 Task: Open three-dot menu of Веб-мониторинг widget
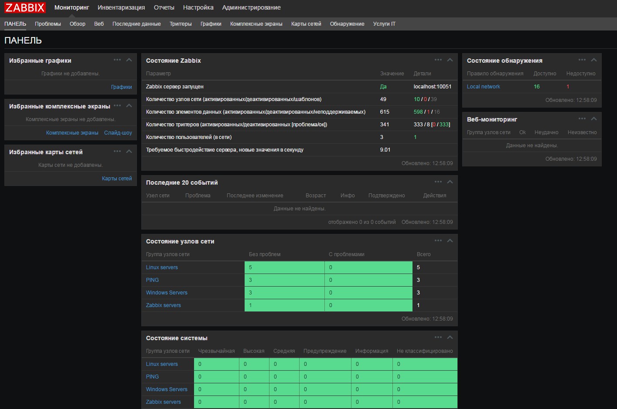pyautogui.click(x=582, y=119)
